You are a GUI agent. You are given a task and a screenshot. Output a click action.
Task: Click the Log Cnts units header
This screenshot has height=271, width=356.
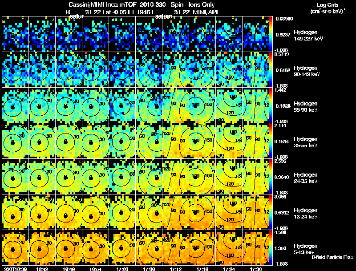pyautogui.click(x=328, y=8)
